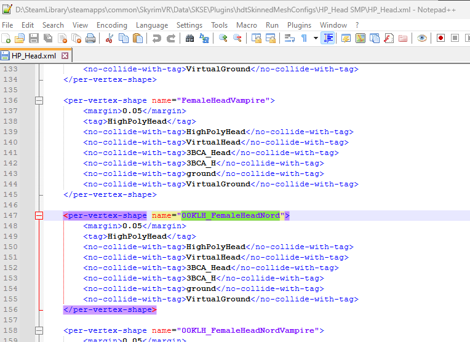Open the dropdown arrow beside the pilcrow icon
Screen dimensions: 470x342
pos(316,38)
